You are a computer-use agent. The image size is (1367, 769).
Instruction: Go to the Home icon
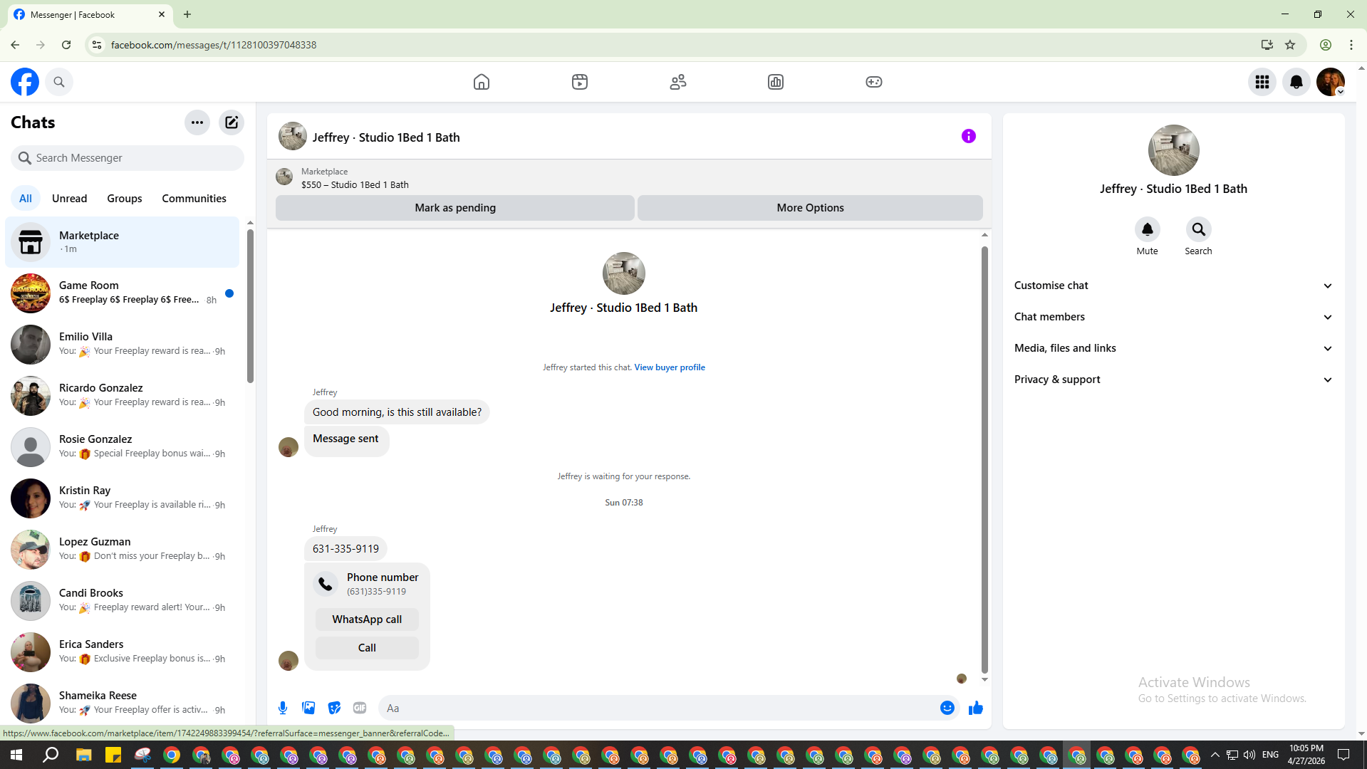click(x=482, y=82)
